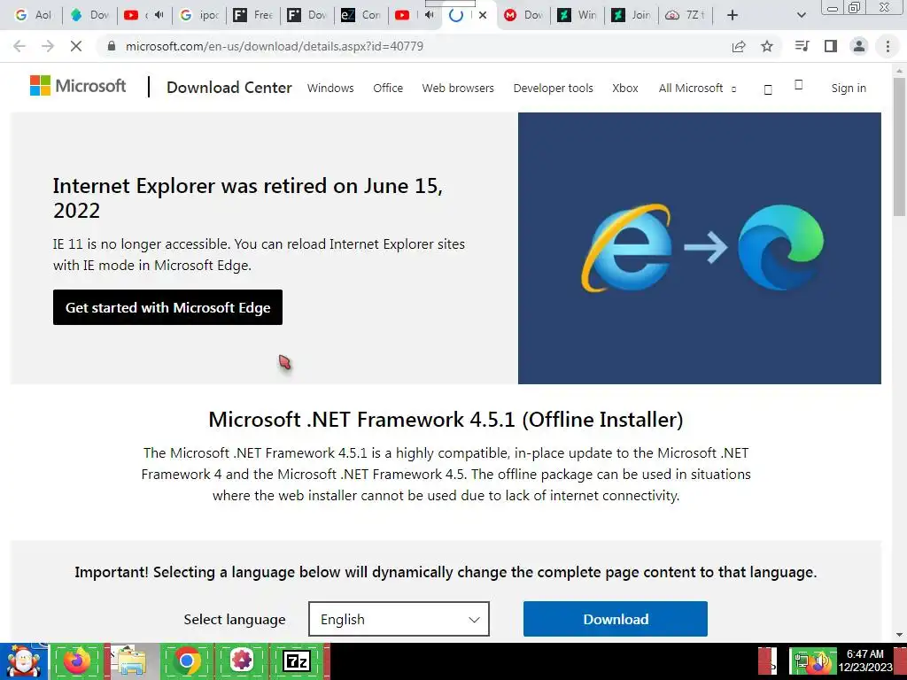
Task: Open the Office nav menu
Action: [388, 88]
